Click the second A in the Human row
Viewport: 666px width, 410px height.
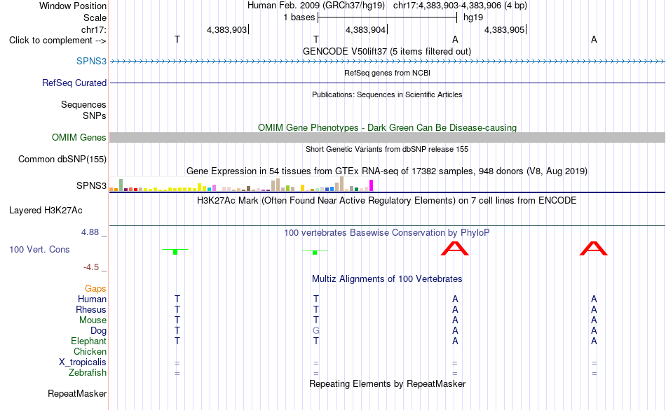pyautogui.click(x=594, y=299)
